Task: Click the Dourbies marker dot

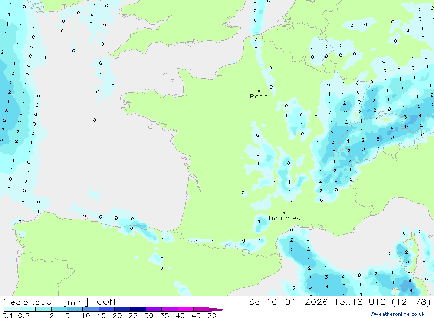Action: click(284, 213)
